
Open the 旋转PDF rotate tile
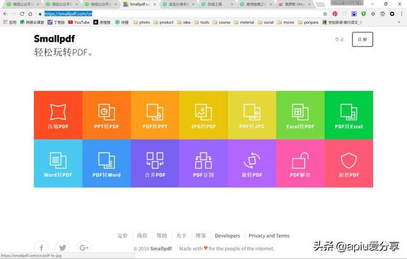[x=252, y=163]
